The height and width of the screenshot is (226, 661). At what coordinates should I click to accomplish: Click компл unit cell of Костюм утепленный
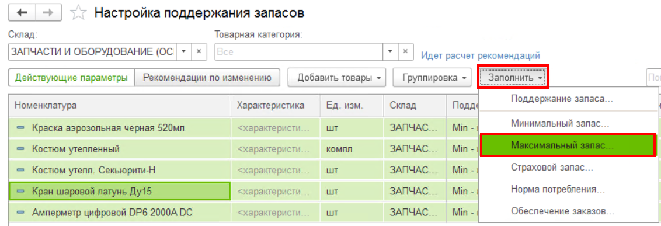[x=352, y=149]
